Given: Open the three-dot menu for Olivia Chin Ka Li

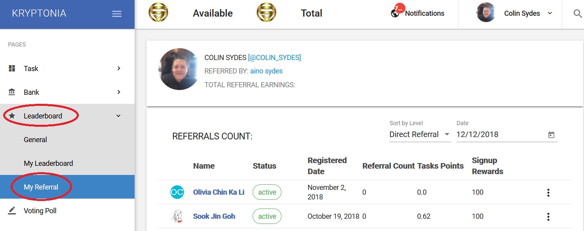Looking at the screenshot, I should (548, 193).
